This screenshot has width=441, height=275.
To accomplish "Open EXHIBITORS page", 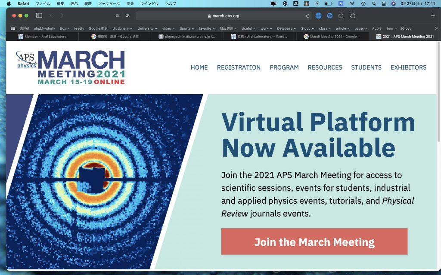I will (408, 67).
